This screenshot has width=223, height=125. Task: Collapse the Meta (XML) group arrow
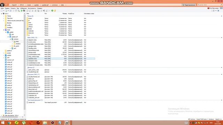[222, 38]
